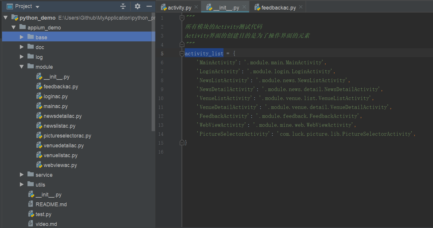433x228 pixels.
Task: Click the file icon beside README.md
Action: 31,204
